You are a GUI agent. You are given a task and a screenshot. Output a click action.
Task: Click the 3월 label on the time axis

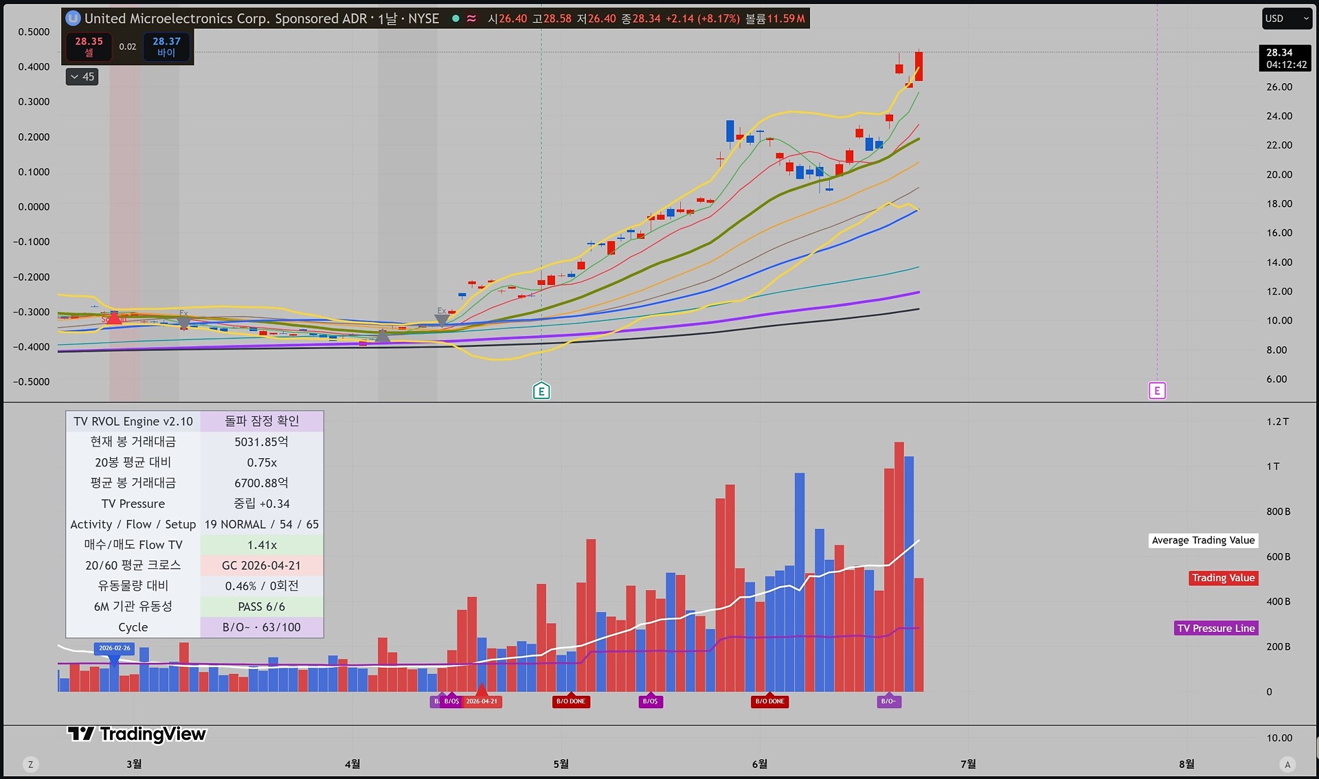tap(134, 764)
